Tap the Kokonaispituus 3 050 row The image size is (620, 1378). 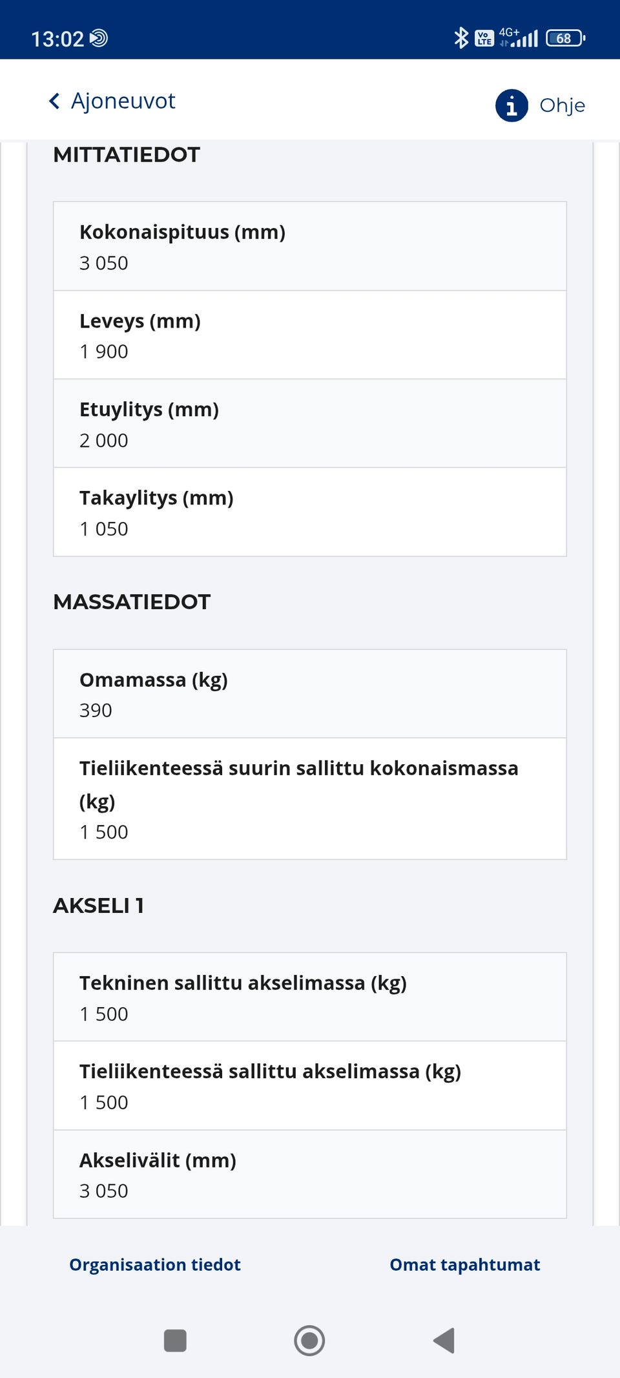pos(310,247)
